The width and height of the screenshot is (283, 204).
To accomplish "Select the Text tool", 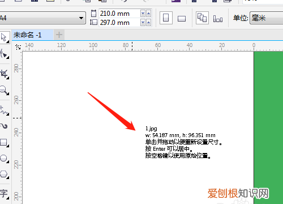I will (5, 194).
